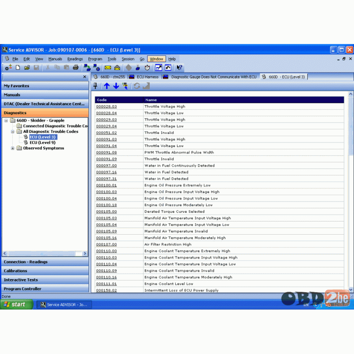Switch to the 660D - ctm255 tab
Screen dimensions: 354x354
109,77
